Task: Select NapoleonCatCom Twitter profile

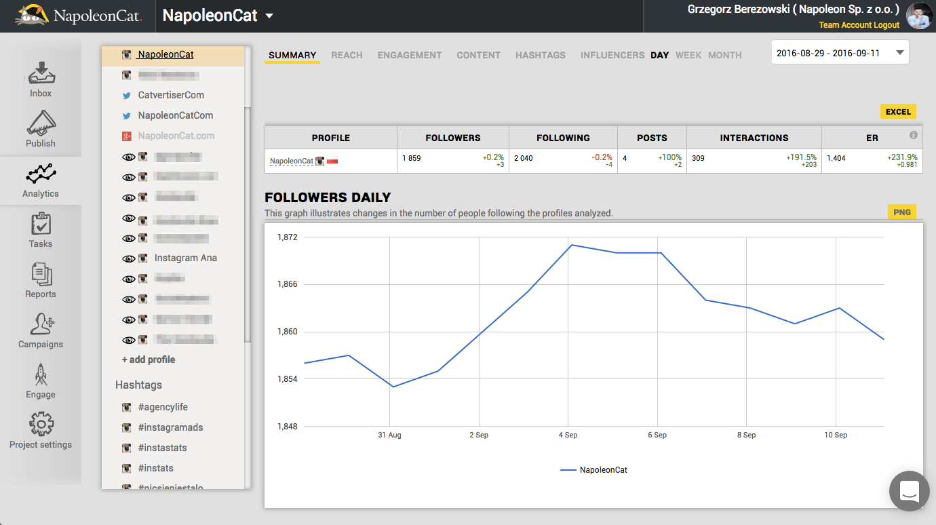Action: click(176, 116)
